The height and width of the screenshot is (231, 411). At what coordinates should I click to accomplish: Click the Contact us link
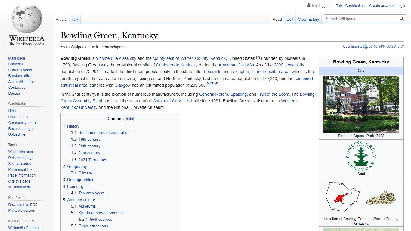[17, 88]
